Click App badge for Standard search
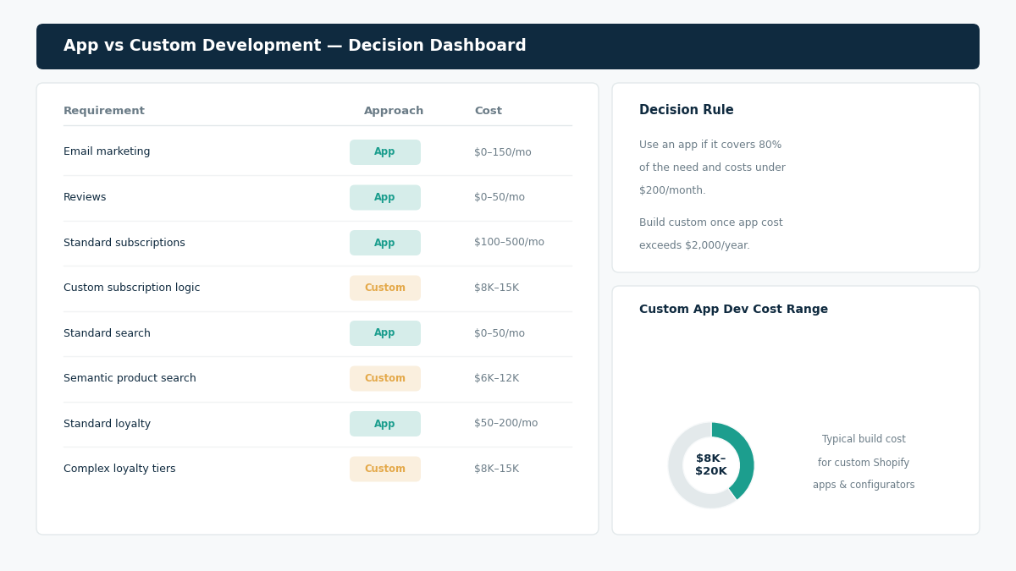This screenshot has height=571, width=1016. 385,333
